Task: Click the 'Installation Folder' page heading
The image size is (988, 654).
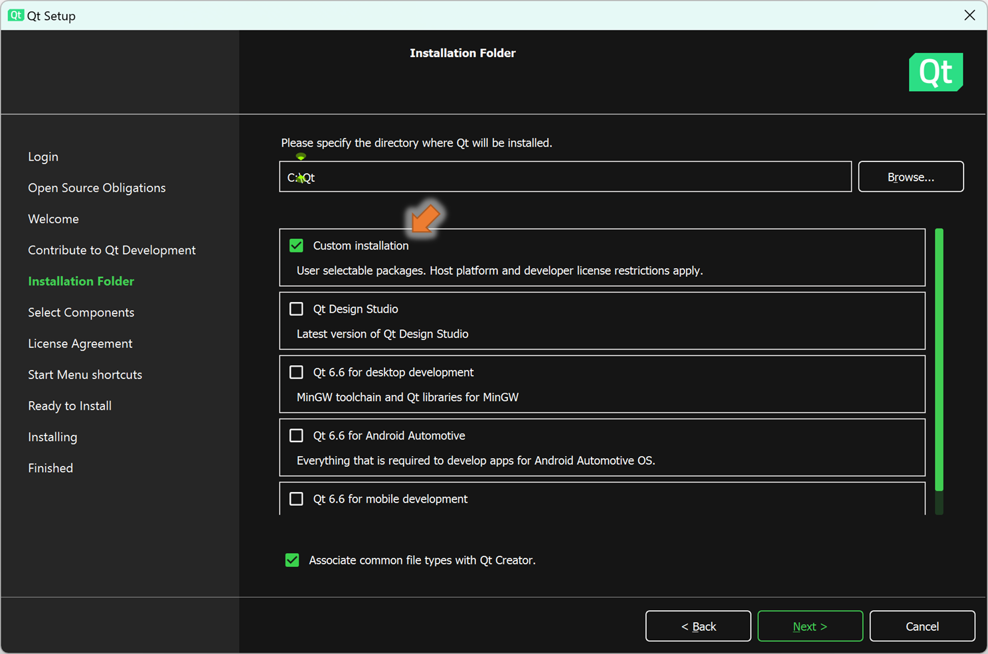Action: 463,53
